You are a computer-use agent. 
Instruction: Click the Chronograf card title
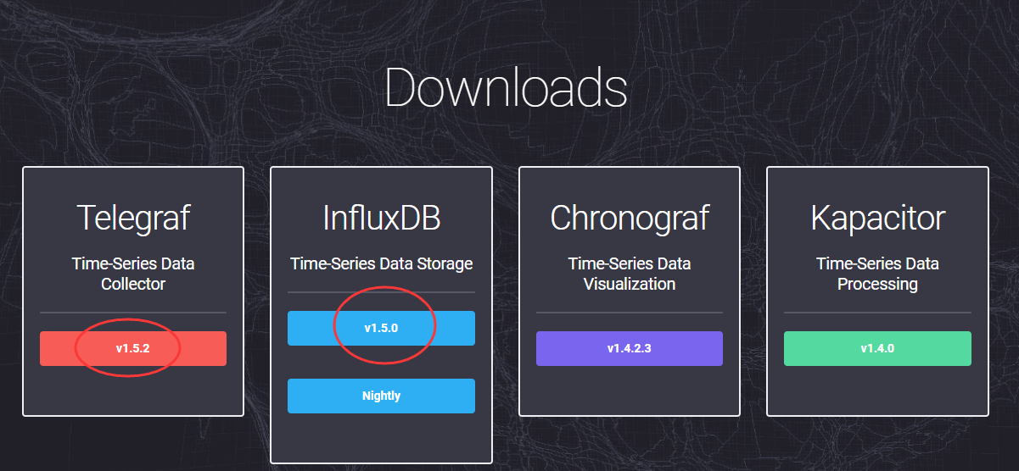coord(630,218)
